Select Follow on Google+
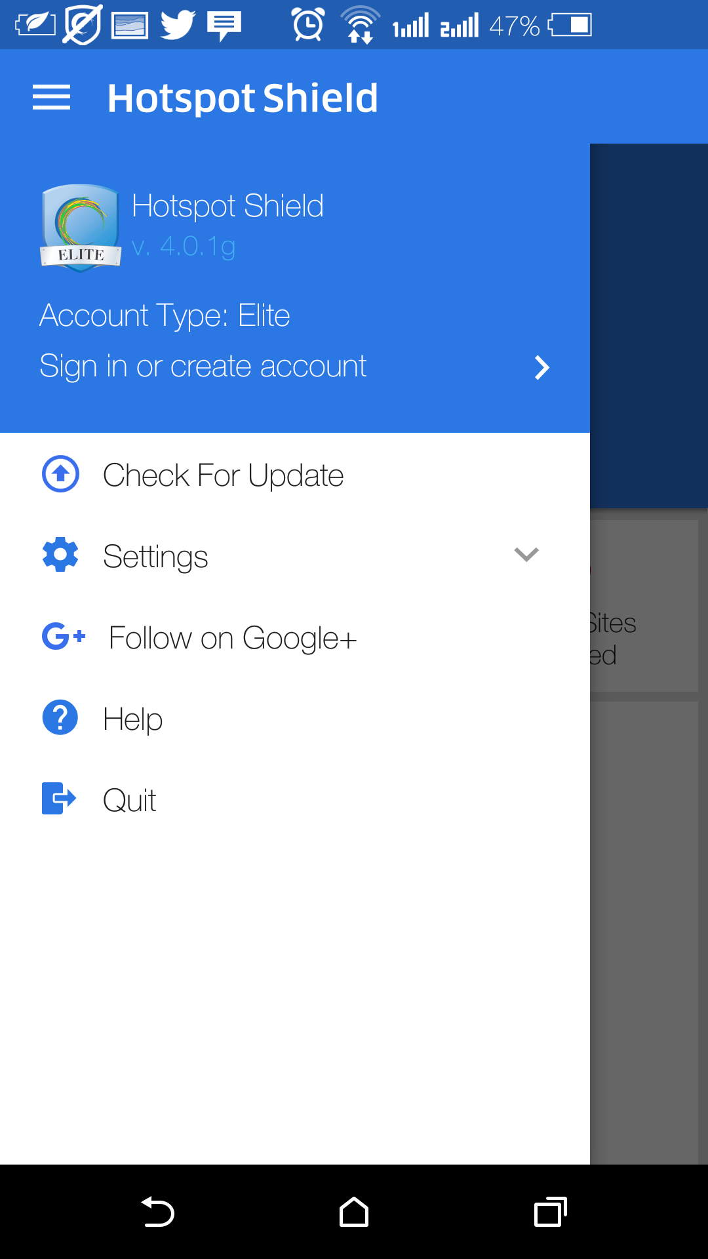 [295, 637]
